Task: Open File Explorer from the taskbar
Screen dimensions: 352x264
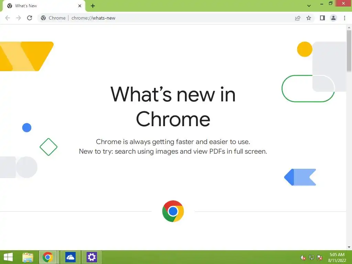Action: [28, 257]
